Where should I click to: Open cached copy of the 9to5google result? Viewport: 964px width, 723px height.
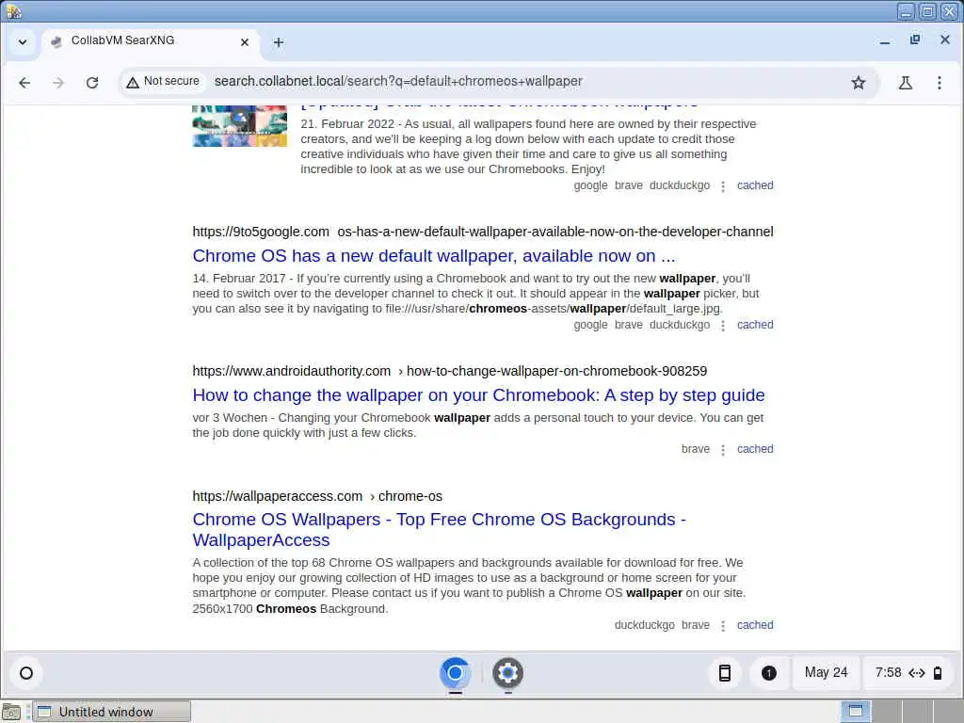pos(755,325)
